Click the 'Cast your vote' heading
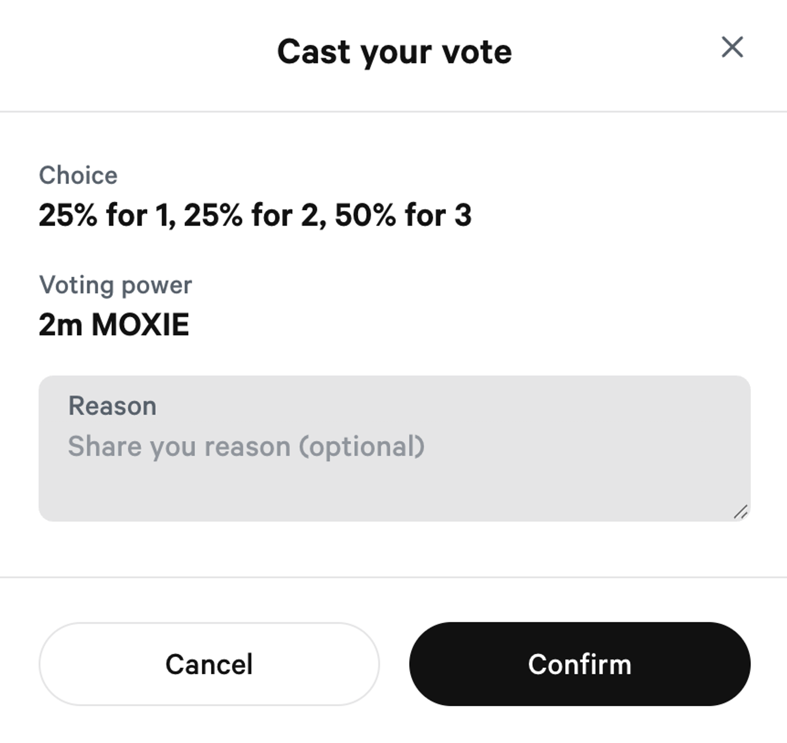787x743 pixels. pyautogui.click(x=394, y=51)
